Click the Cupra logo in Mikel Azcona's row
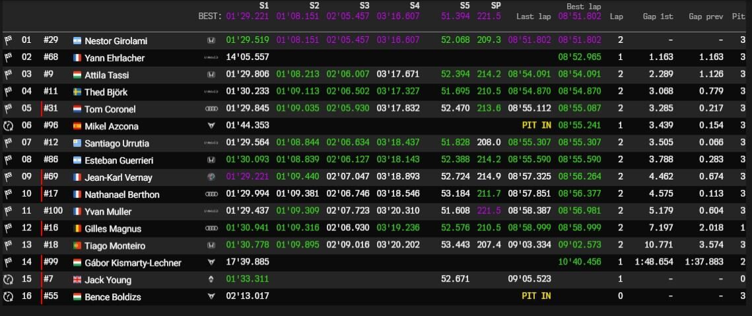 [x=211, y=126]
